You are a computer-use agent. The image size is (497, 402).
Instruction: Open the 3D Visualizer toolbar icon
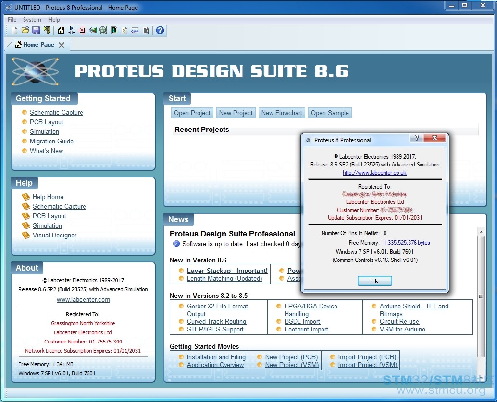93,30
